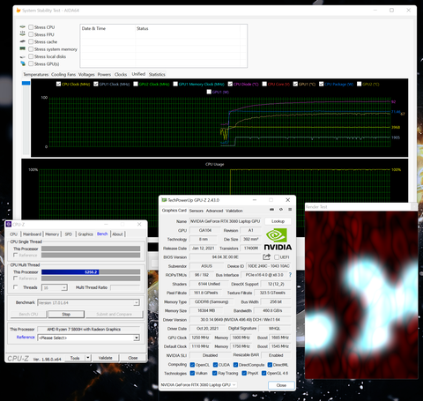Open the GPU selection dropdown in GPU-Z

tap(198, 385)
